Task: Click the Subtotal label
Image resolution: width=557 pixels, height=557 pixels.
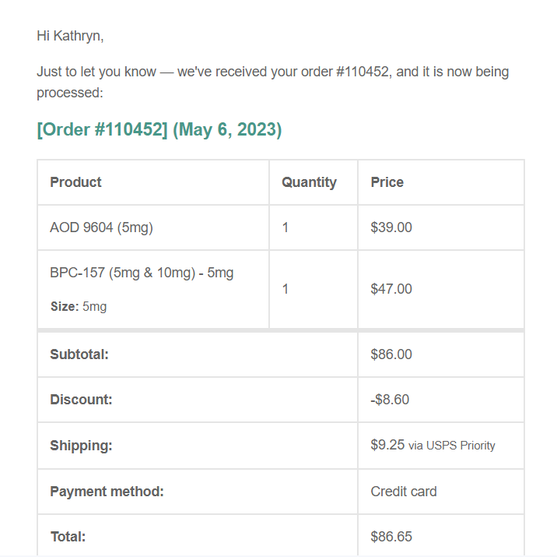Action: pyautogui.click(x=79, y=354)
